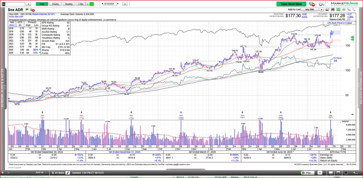Open the Add to List dropdown arrow
The height and width of the screenshot is (178, 363).
tap(322, 10)
